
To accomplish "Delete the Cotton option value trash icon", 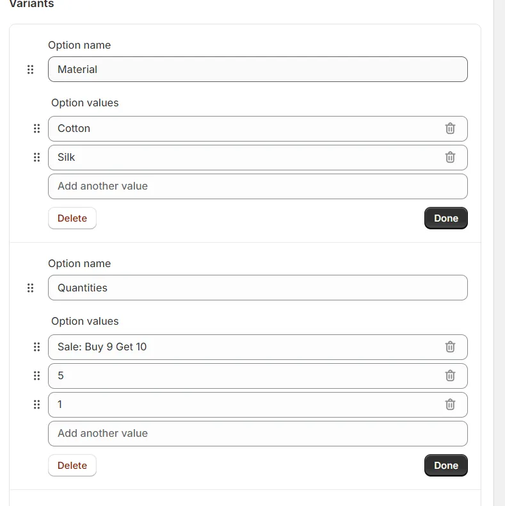I will tap(450, 129).
